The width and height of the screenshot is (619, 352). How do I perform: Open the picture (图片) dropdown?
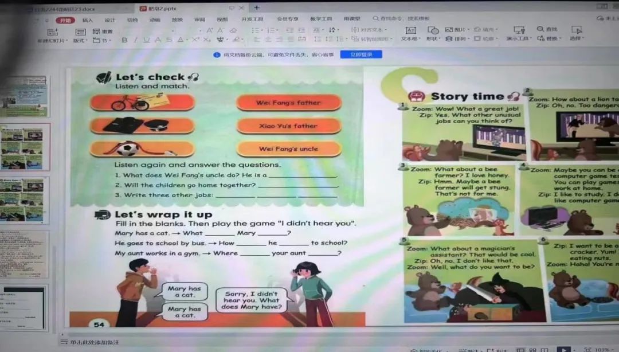click(457, 30)
